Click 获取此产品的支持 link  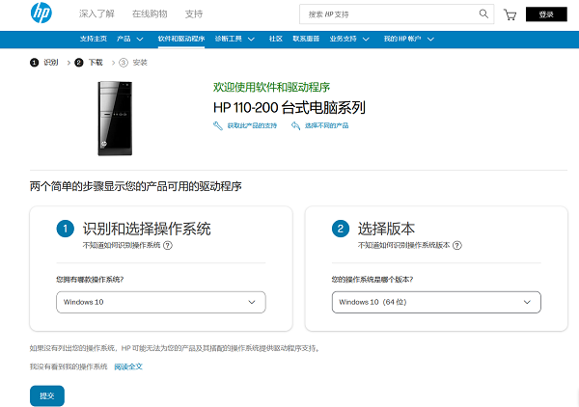coord(252,125)
